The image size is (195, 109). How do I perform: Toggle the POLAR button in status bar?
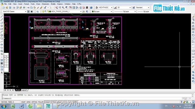coord(41,102)
